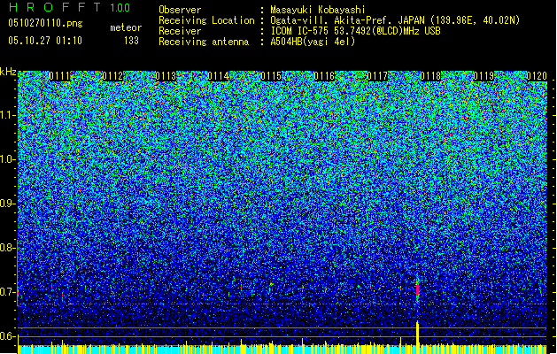
Task: Click the date text 05.10.27 01:10
Action: [45, 41]
